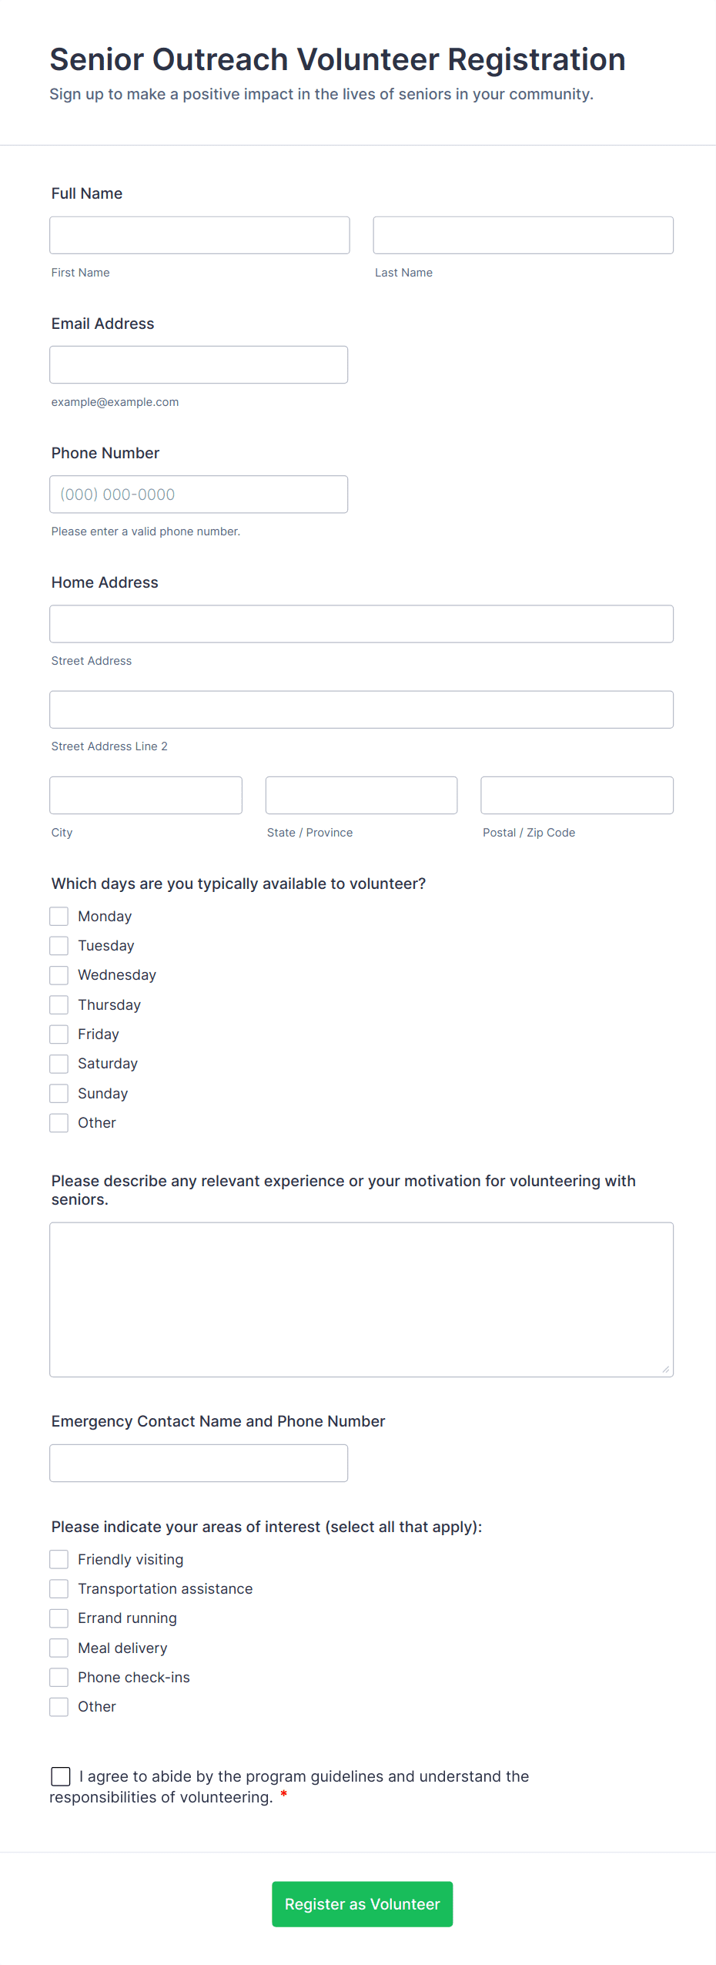The image size is (716, 1965).
Task: Enable the Friendly visiting interest
Action: [59, 1559]
